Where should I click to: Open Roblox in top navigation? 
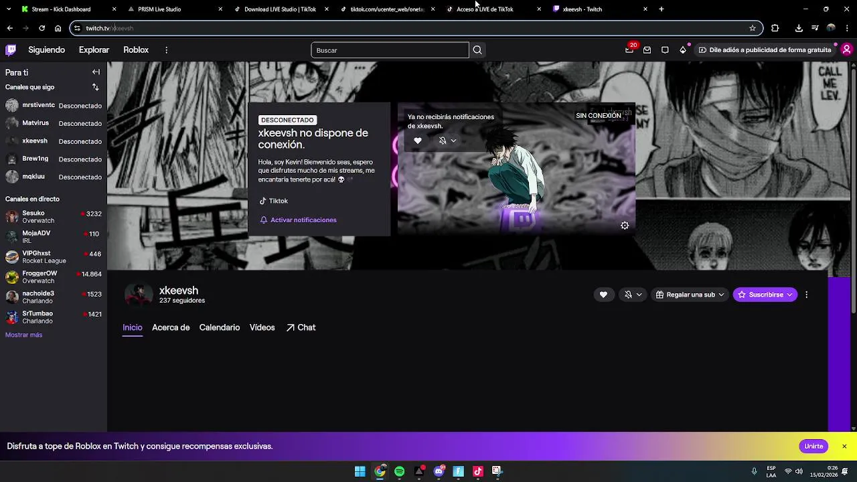click(x=136, y=50)
